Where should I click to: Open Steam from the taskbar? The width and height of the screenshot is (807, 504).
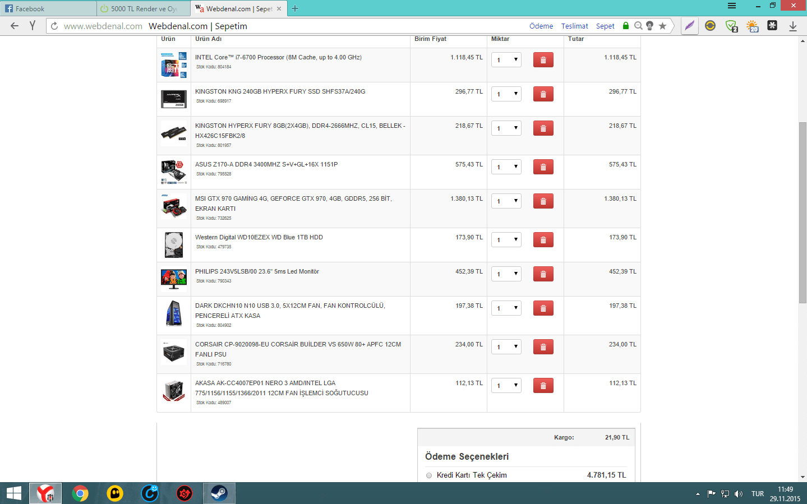(219, 493)
